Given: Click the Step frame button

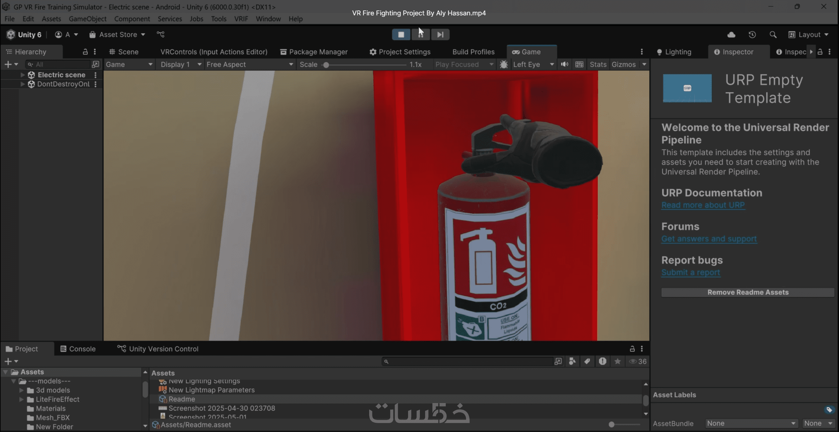Looking at the screenshot, I should coord(440,35).
